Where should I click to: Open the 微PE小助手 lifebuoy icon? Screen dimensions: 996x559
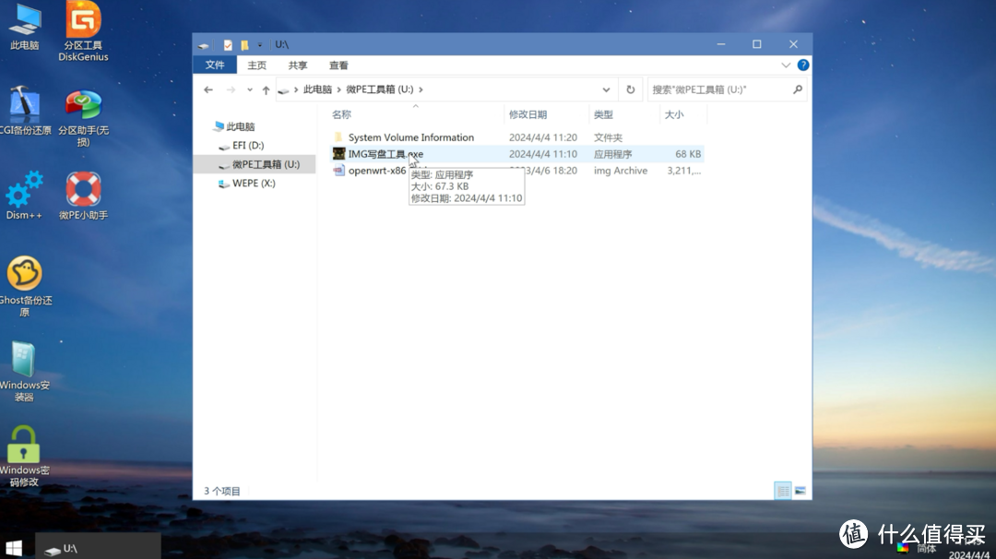point(83,196)
